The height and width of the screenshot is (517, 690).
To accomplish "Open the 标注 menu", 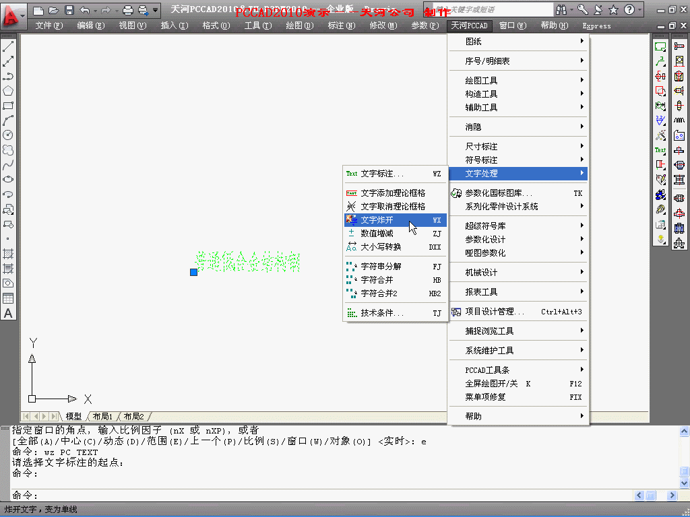I will (x=342, y=26).
